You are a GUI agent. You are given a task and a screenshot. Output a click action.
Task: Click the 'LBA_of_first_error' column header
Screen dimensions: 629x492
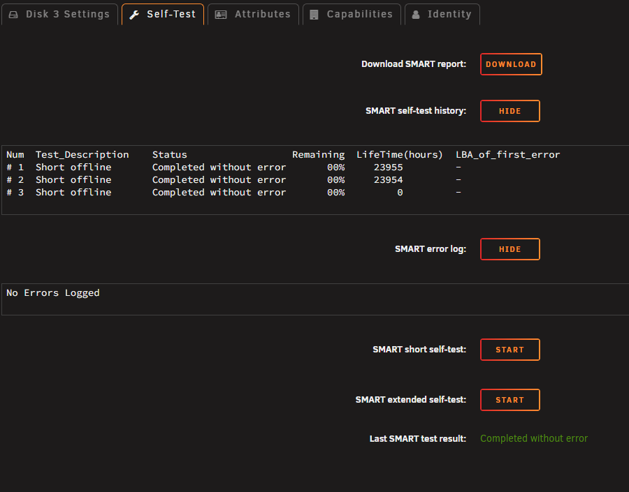(x=508, y=155)
